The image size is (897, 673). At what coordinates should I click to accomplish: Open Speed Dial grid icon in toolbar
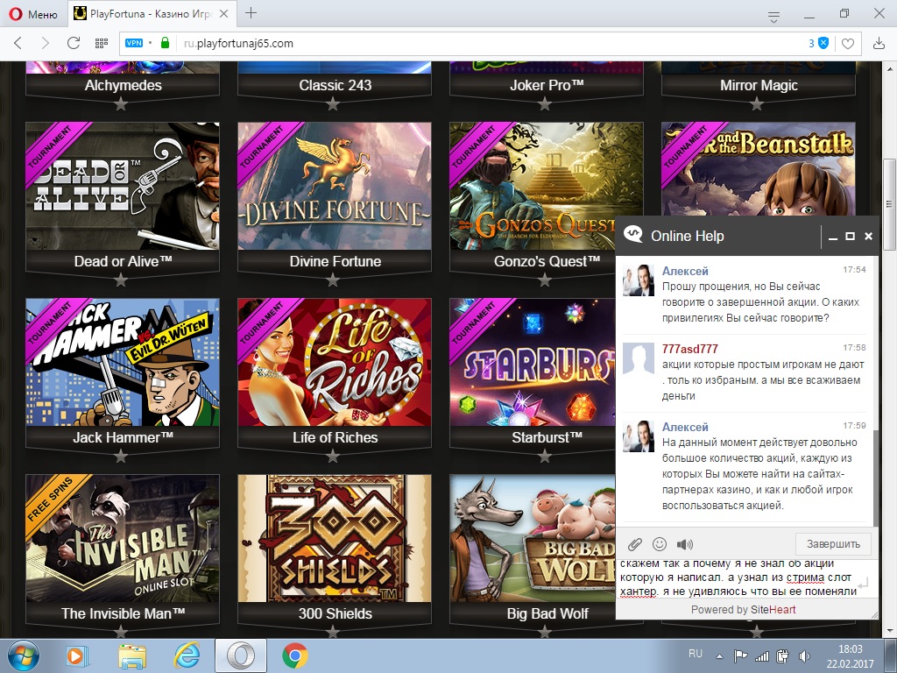102,43
